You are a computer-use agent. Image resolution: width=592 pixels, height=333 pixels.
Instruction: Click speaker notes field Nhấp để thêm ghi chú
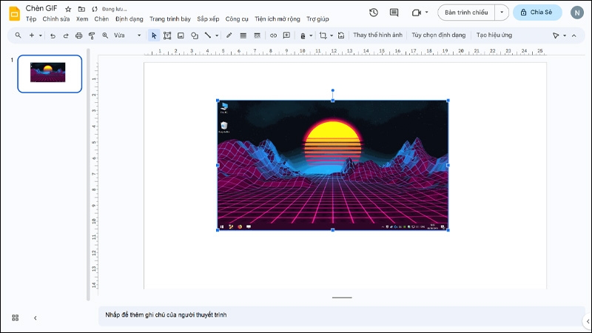342,315
